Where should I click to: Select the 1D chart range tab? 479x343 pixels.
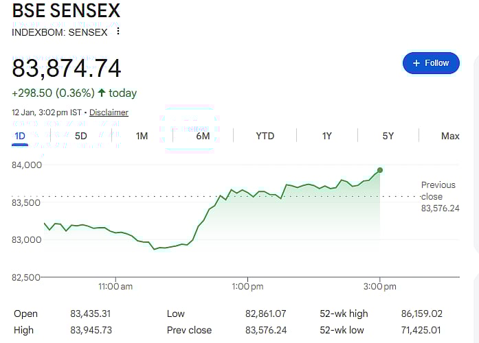(20, 136)
